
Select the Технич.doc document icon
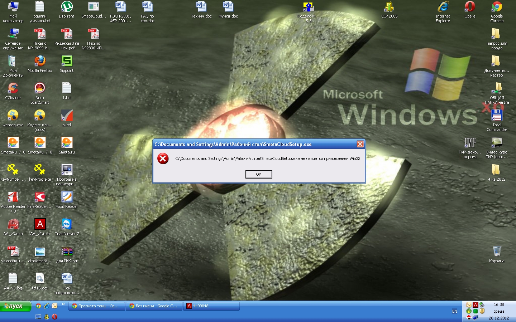(201, 10)
